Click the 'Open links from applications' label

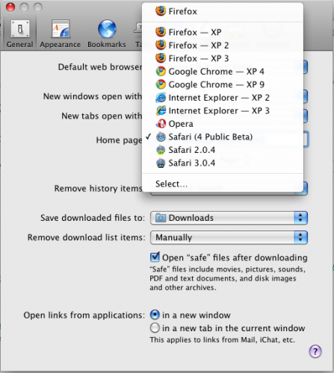coord(84,316)
